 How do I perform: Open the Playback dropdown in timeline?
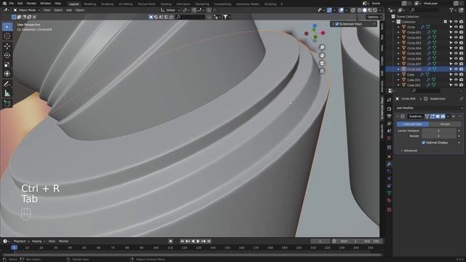21,241
